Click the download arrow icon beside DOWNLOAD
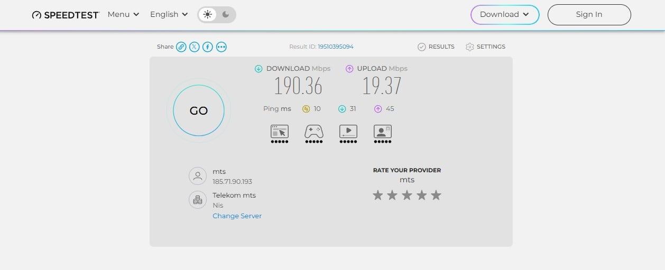Image resolution: width=665 pixels, height=270 pixels. tap(258, 69)
